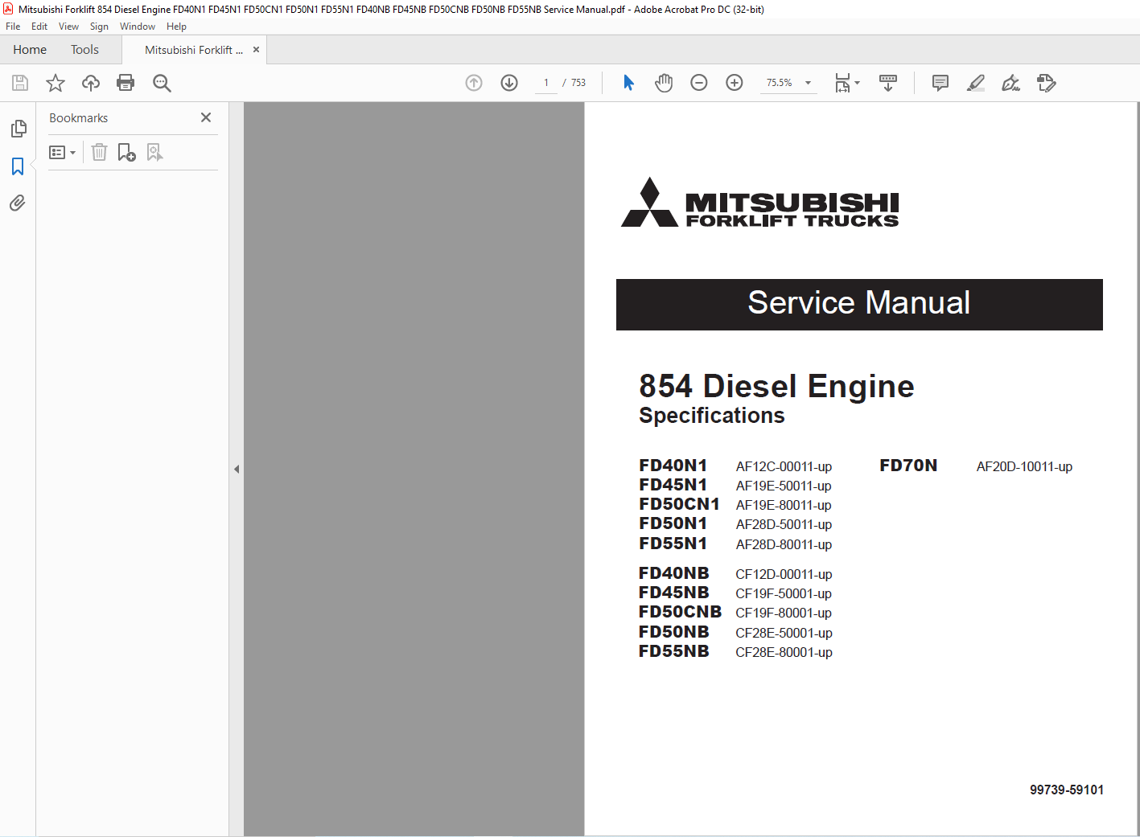Add a comment with the sticky note icon
This screenshot has height=837, width=1140.
[x=940, y=83]
